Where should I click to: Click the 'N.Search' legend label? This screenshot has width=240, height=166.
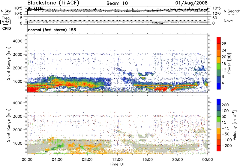232,11
